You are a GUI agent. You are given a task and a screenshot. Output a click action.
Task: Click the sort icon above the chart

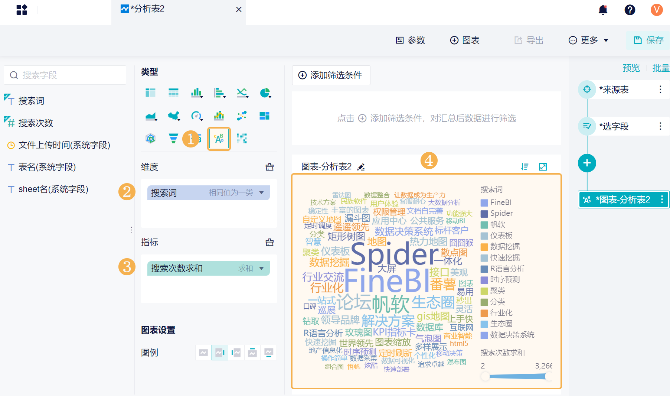coord(524,167)
